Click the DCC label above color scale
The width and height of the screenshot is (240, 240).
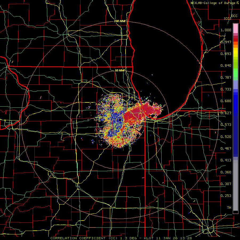[x=234, y=16]
